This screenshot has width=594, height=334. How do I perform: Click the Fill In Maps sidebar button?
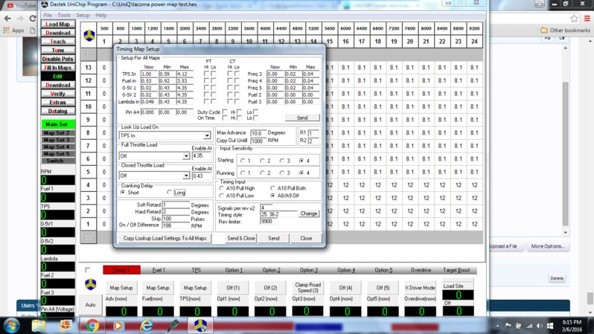(x=57, y=68)
